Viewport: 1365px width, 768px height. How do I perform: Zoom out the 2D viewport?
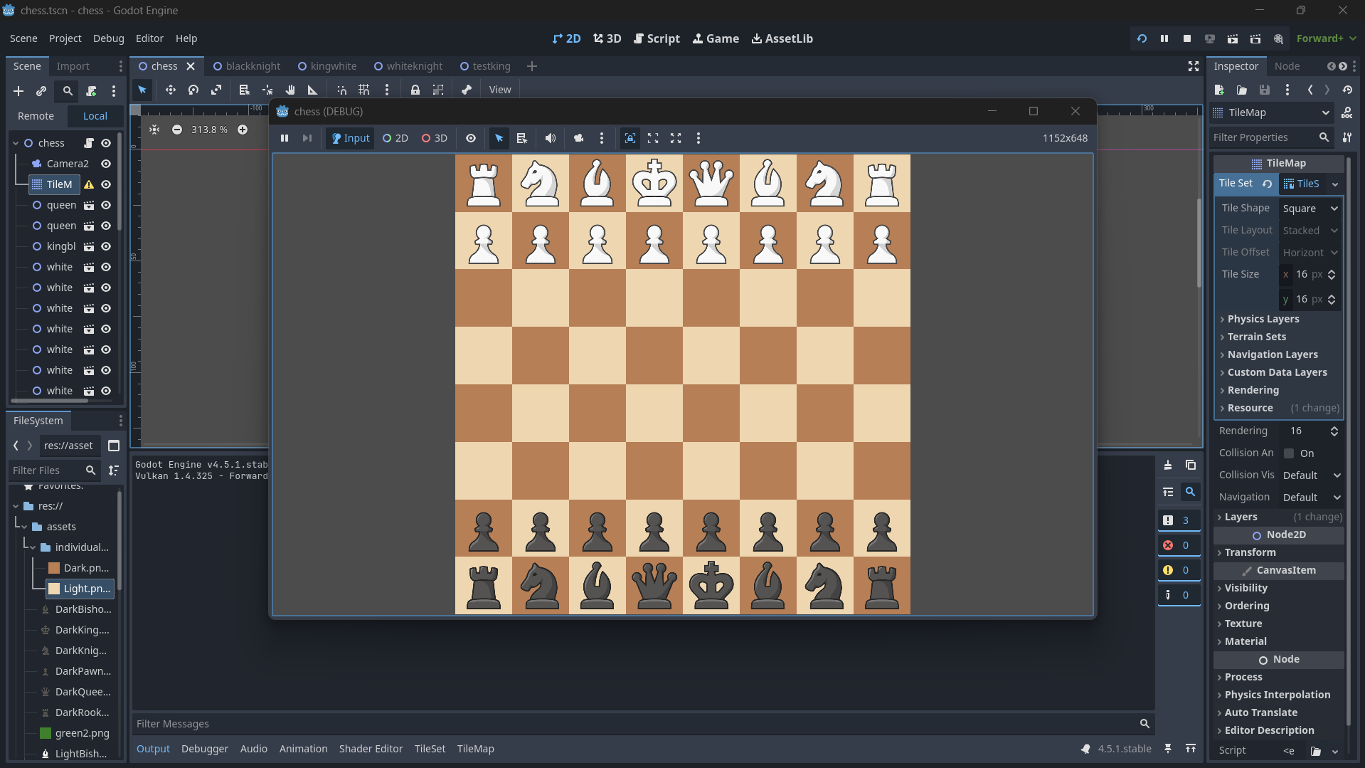pos(177,130)
